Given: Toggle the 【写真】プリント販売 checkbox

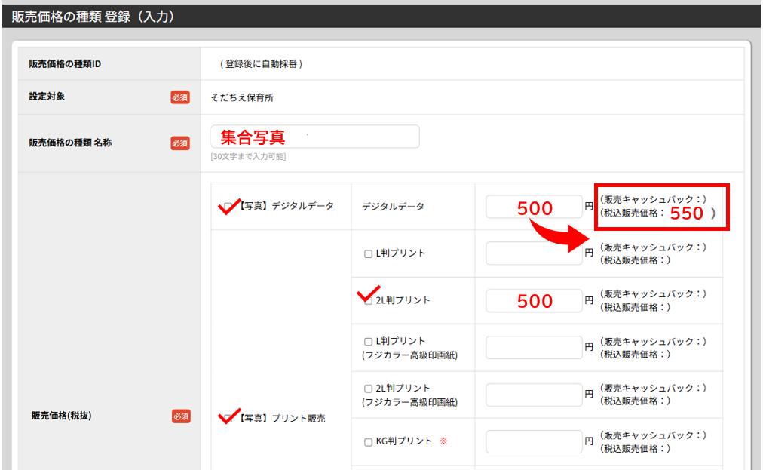Looking at the screenshot, I should click(x=228, y=418).
